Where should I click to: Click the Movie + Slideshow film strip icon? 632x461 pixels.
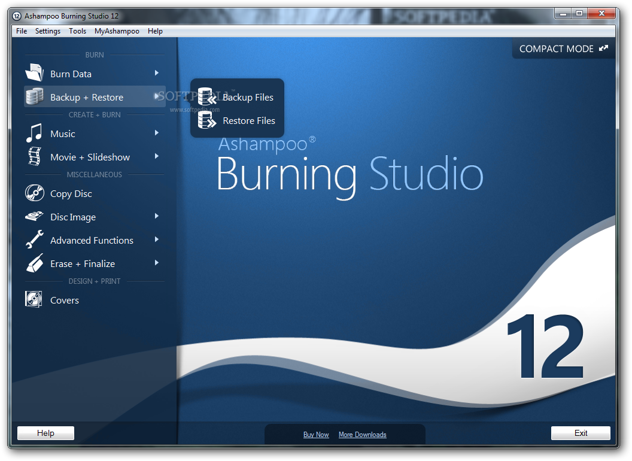click(34, 156)
